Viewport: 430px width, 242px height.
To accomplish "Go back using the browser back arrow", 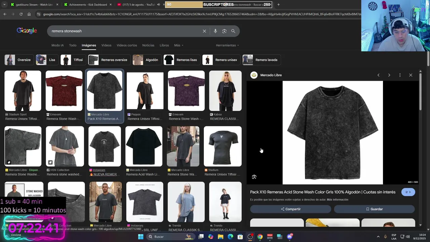I will [5, 14].
